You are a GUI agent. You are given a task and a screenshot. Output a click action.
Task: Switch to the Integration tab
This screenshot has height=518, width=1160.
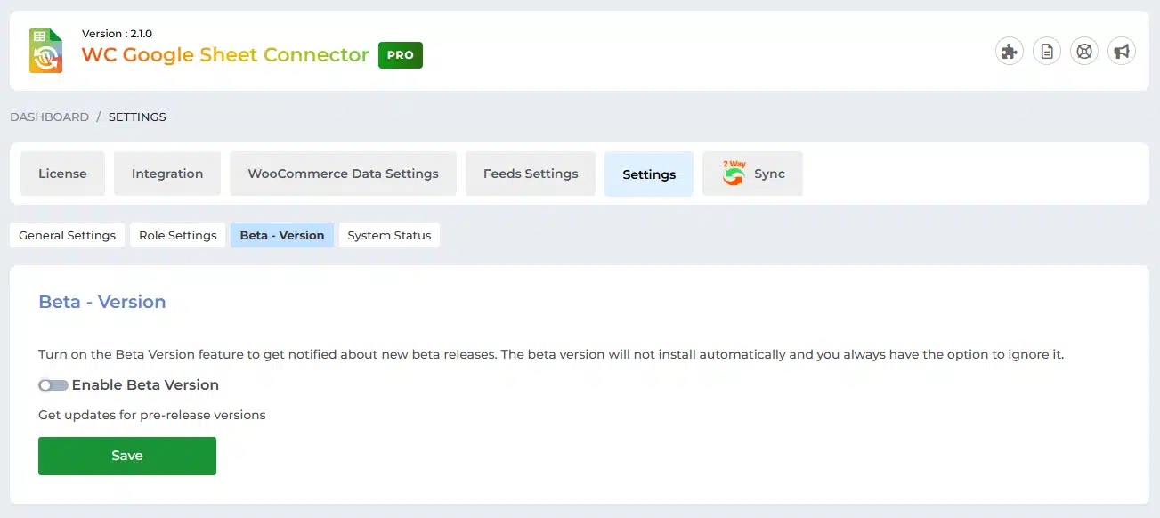coord(167,174)
